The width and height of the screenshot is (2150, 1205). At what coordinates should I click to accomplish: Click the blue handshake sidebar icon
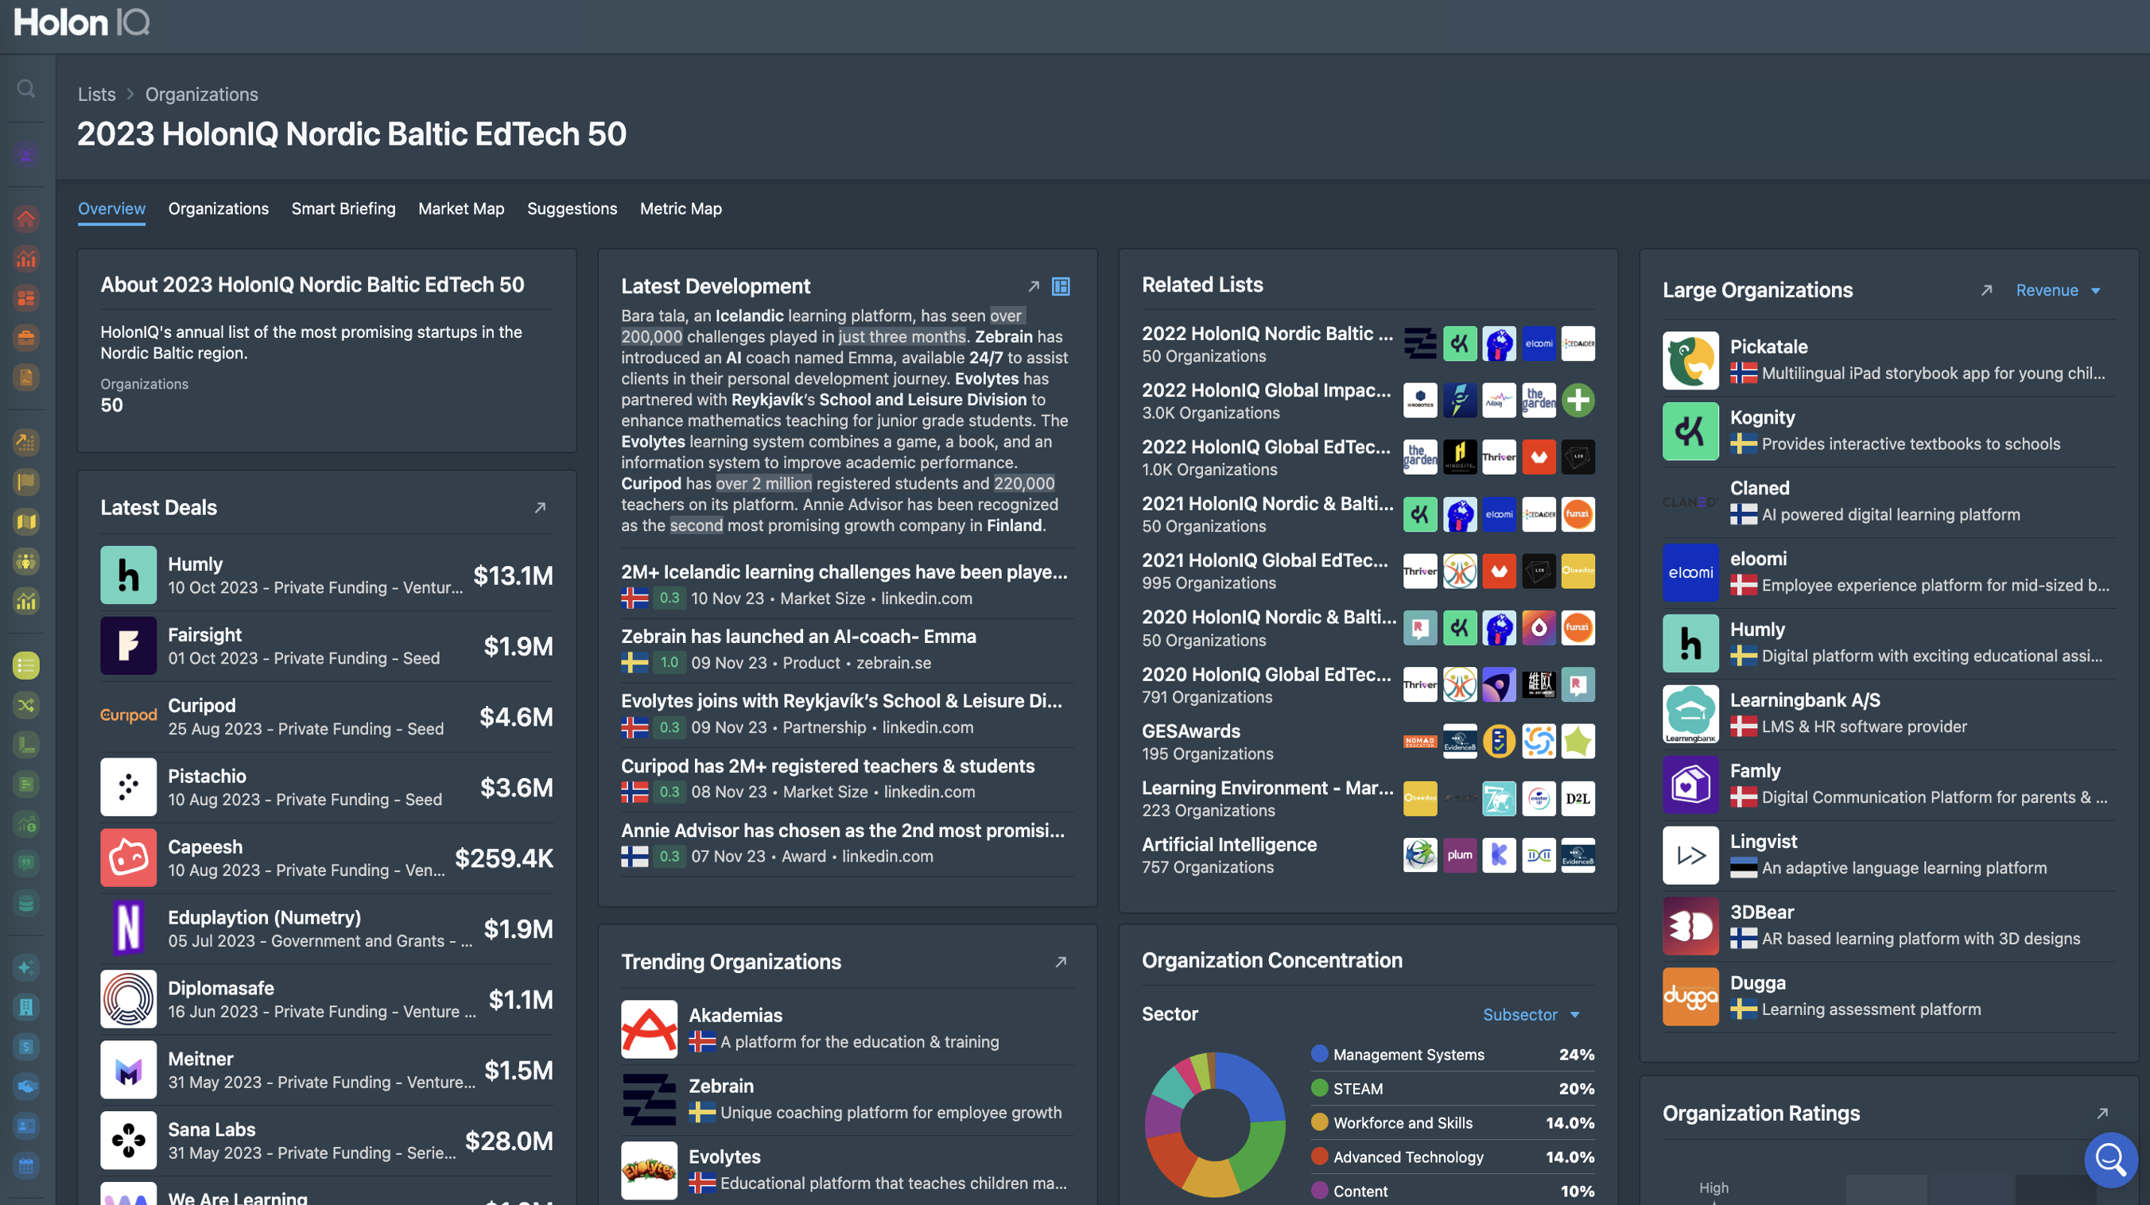(27, 1087)
